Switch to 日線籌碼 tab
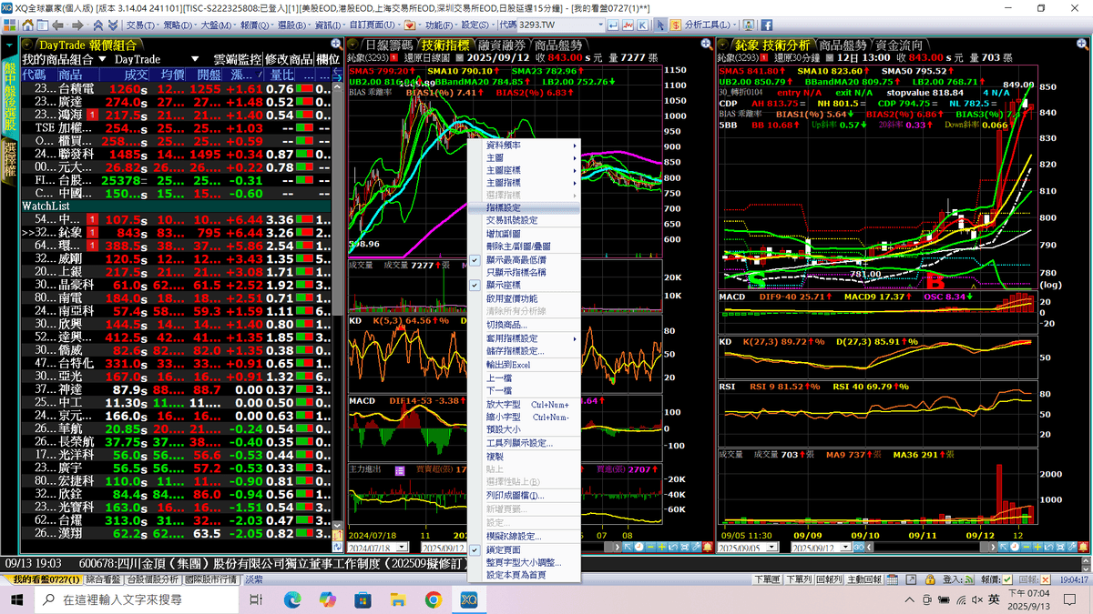 389,45
